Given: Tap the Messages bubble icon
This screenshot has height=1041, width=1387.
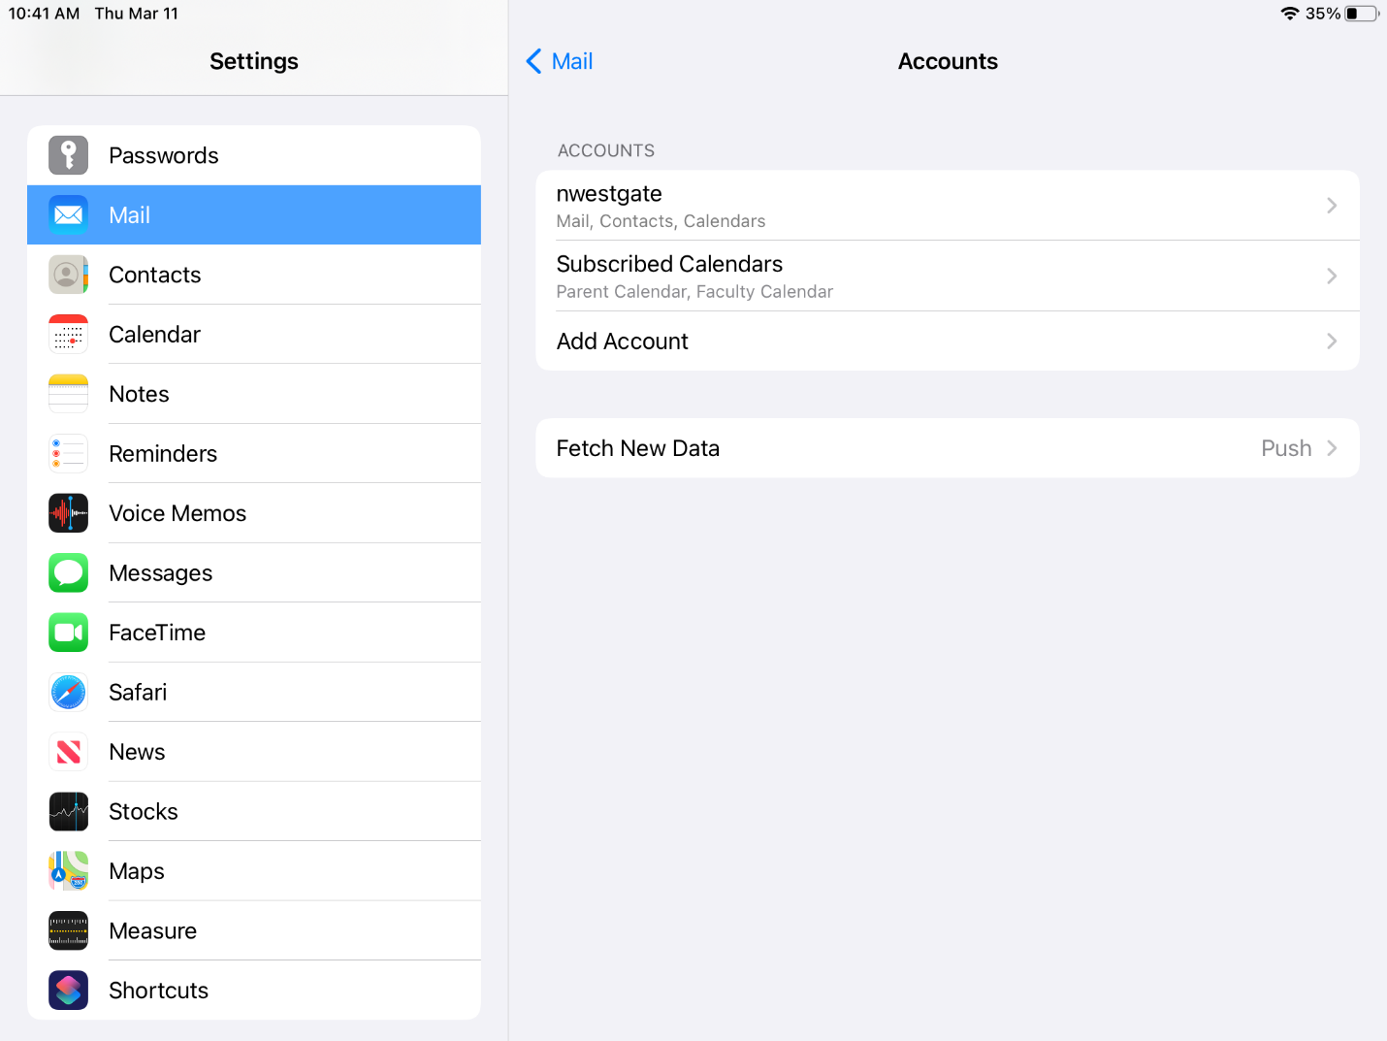Looking at the screenshot, I should (68, 572).
